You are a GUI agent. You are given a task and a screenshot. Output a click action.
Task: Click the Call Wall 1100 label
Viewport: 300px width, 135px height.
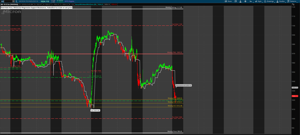coord(177,24)
